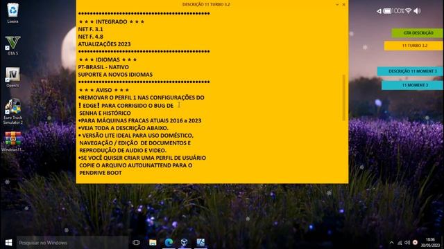Click the INTEGRADO heading text
This screenshot has width=444, height=249.
tap(111, 21)
